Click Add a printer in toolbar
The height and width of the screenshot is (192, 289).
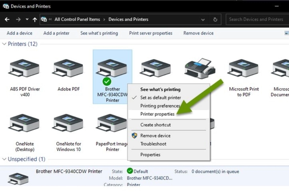click(56, 33)
